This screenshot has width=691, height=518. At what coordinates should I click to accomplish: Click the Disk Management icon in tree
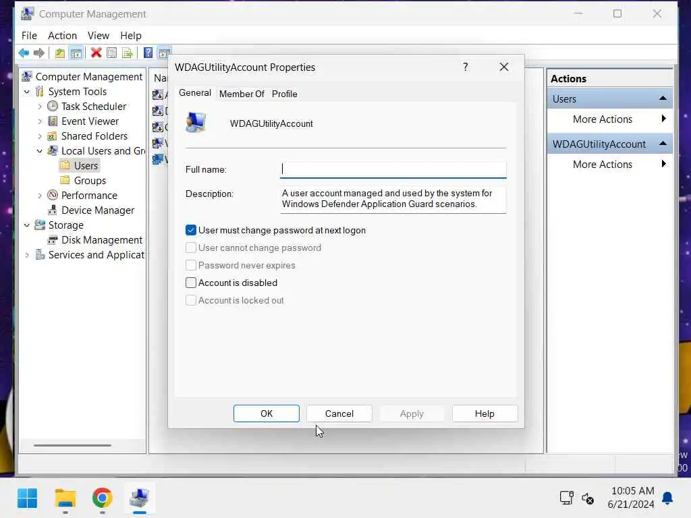[53, 240]
